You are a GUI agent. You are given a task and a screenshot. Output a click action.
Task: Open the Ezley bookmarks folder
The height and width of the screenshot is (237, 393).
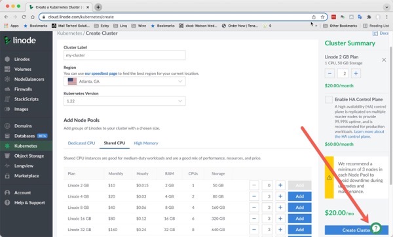(x=102, y=26)
